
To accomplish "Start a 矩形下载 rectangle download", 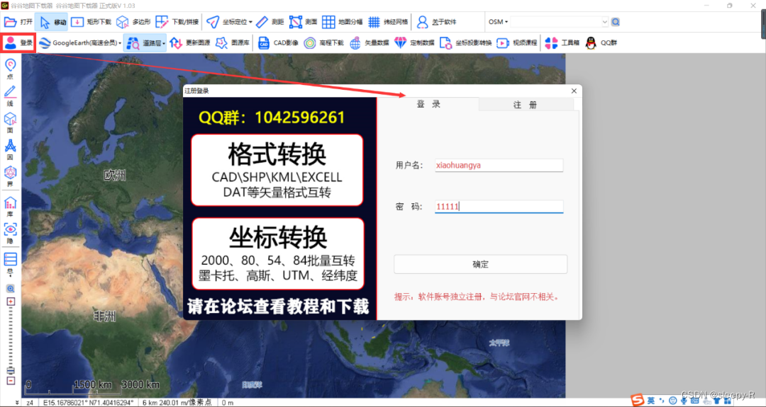I will coord(91,22).
